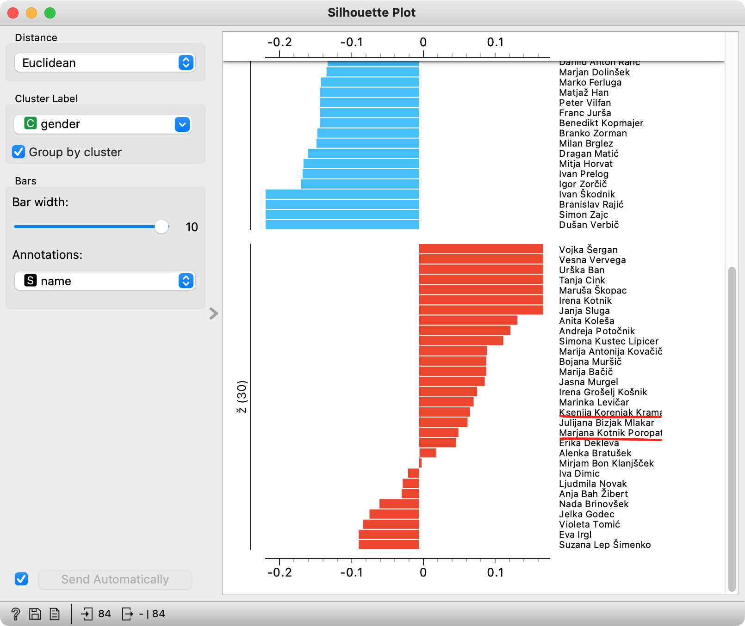Open the report document icon
This screenshot has height=626, width=745.
55,614
